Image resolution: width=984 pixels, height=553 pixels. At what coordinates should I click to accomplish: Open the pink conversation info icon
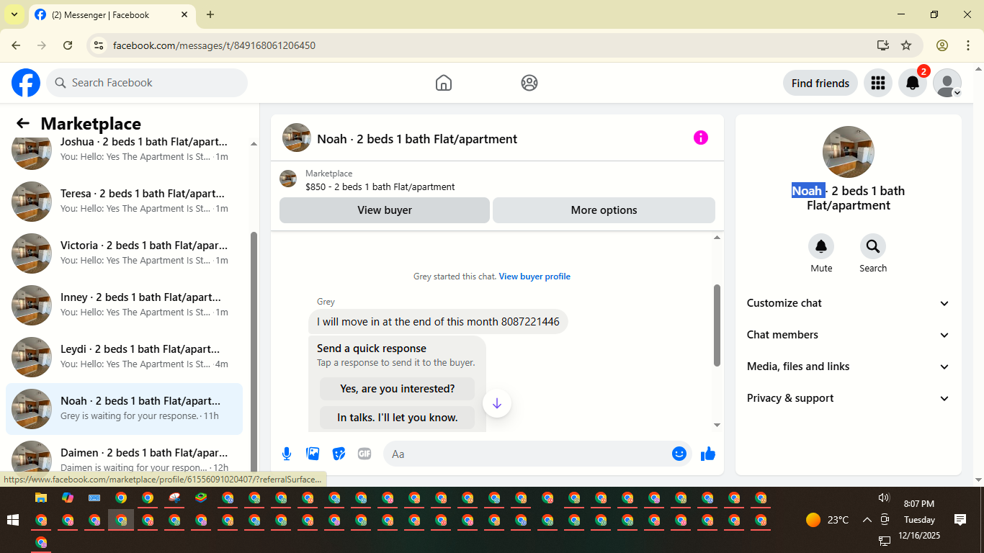[x=701, y=138]
